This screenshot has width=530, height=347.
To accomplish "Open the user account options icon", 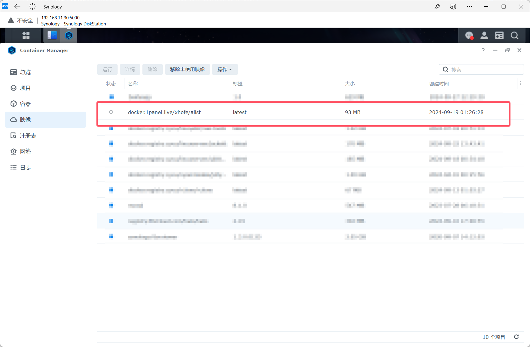I will tap(484, 36).
